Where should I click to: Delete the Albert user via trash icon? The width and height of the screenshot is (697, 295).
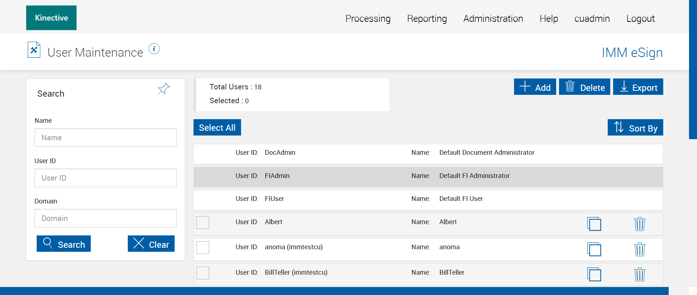[640, 224]
